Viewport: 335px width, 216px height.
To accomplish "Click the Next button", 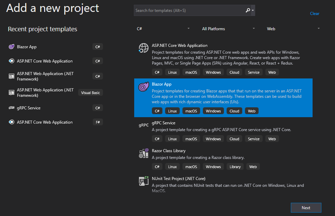I will tap(306, 208).
